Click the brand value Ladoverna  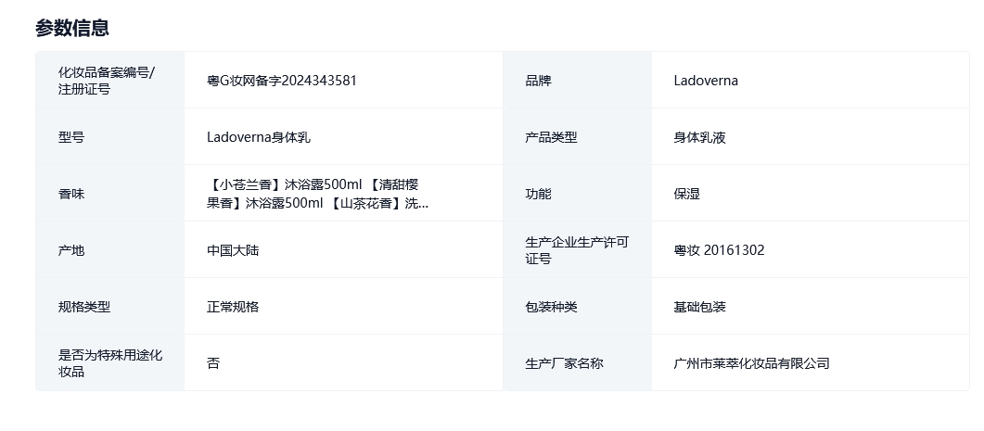[x=706, y=81]
